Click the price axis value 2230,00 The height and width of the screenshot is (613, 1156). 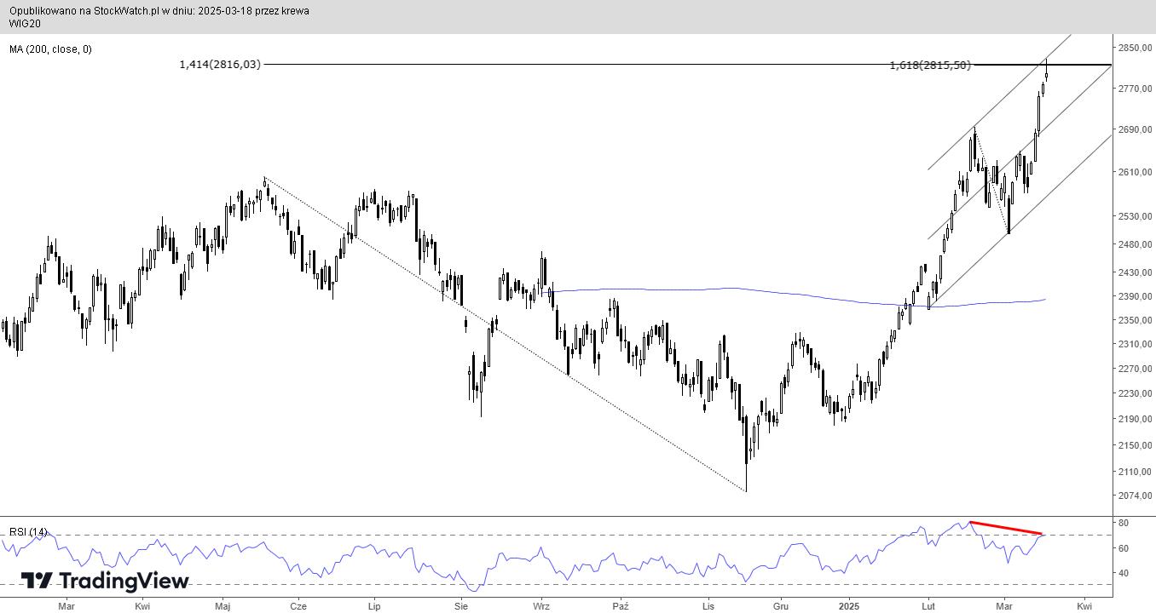(x=1136, y=393)
